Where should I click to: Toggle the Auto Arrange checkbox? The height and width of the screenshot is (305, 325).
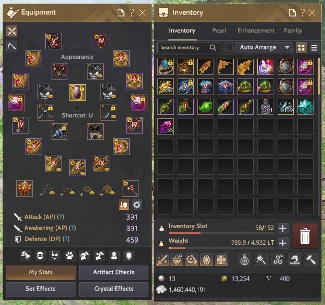pyautogui.click(x=230, y=48)
